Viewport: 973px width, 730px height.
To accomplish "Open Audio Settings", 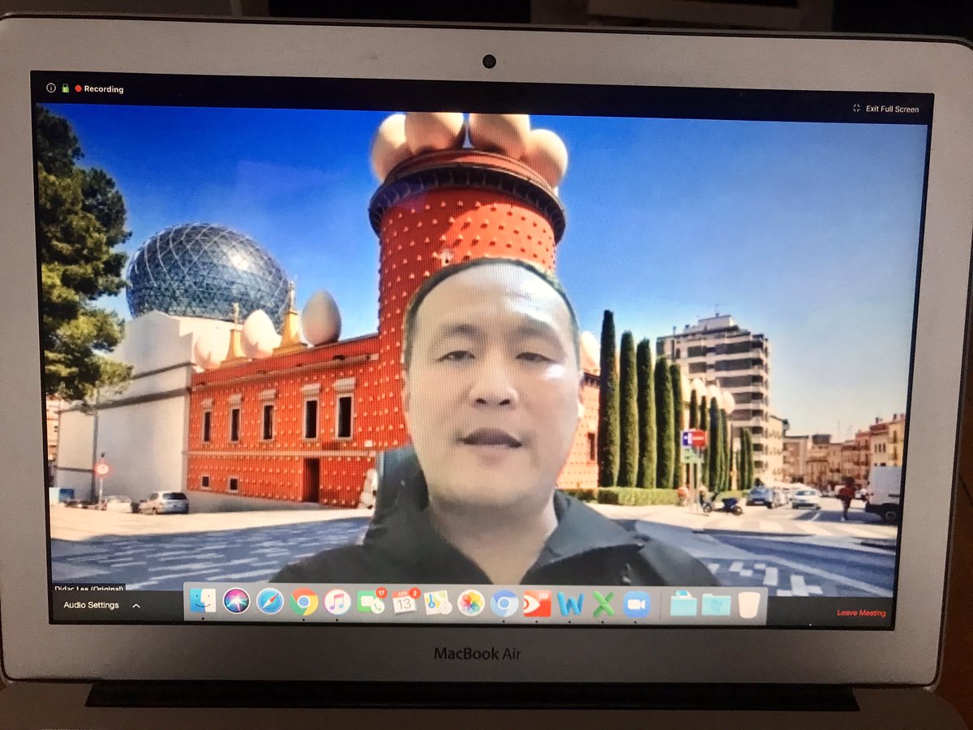I will pos(91,605).
